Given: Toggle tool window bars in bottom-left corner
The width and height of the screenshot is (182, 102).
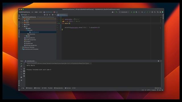Looking at the screenshot, I should coord(19,90).
